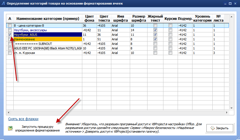This screenshot has width=240, height=140.
Task: Click the 'Жирный текст' column header
Action: point(155,18)
